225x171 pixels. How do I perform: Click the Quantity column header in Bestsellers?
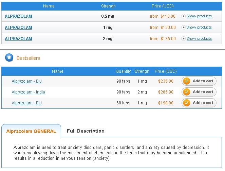[123, 71]
